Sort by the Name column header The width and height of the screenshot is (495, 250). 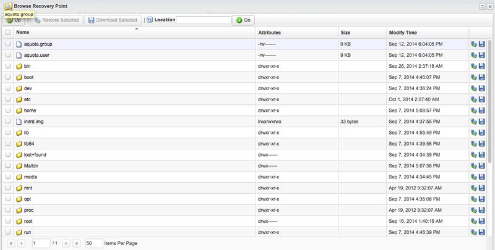[23, 32]
